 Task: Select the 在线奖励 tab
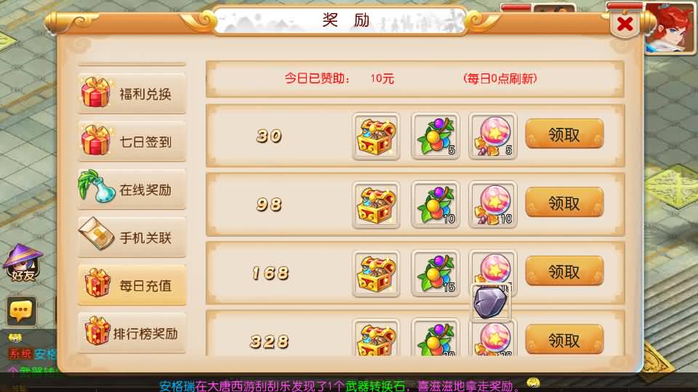(x=132, y=189)
